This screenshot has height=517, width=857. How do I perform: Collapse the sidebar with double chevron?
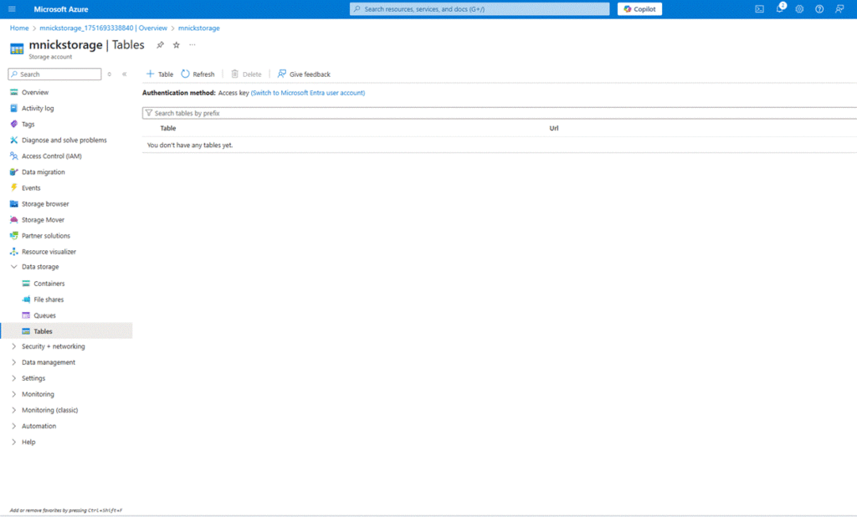(x=125, y=74)
